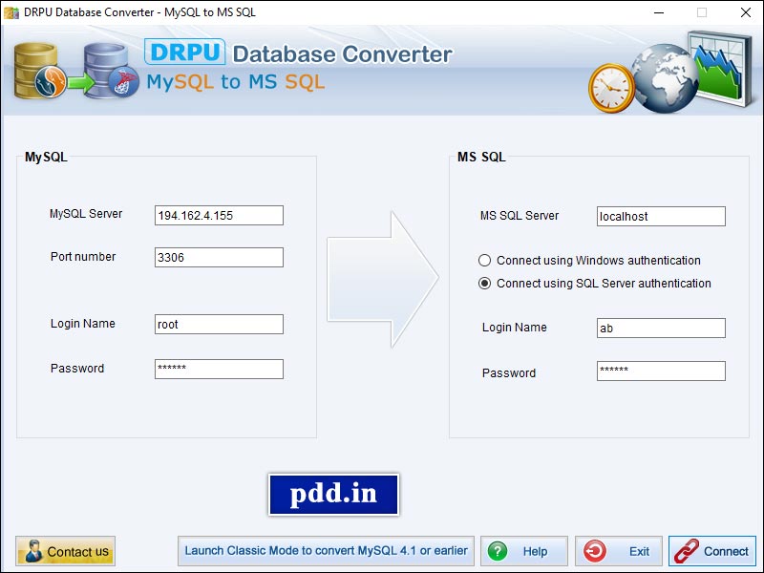This screenshot has height=573, width=764.
Task: Select Connect using Windows authentication
Action: (x=487, y=260)
